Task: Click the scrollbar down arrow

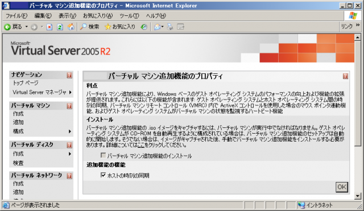Action: click(x=358, y=196)
